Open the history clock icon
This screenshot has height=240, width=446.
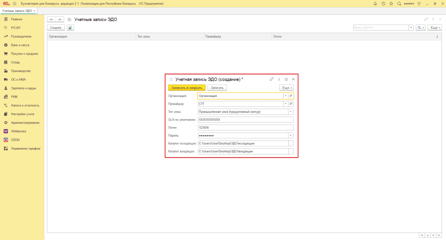383,3
